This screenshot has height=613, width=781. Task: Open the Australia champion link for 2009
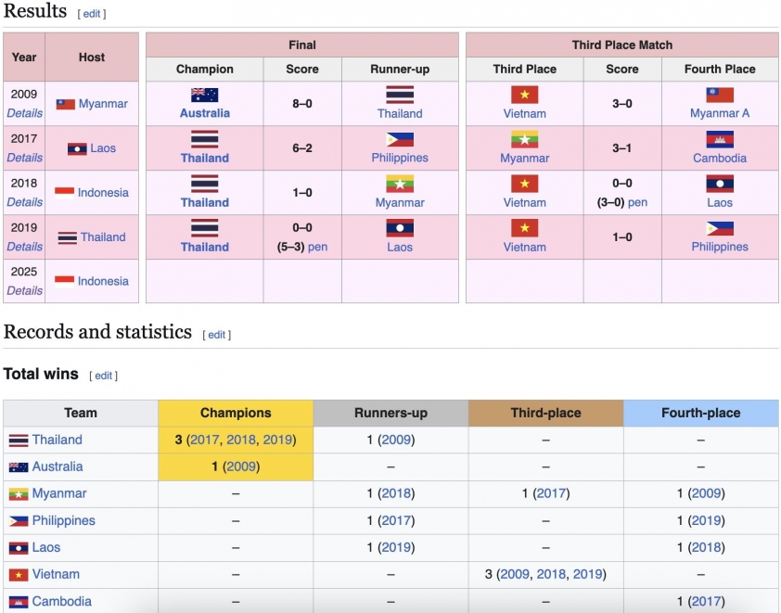click(x=205, y=113)
